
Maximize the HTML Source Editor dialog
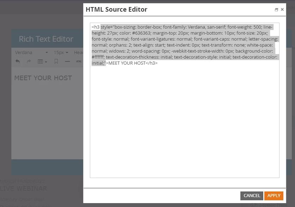(276, 10)
